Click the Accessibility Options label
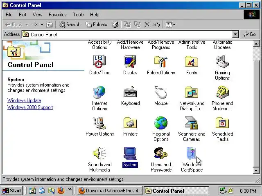Viewport: 262px width, 196px height. 99,45
